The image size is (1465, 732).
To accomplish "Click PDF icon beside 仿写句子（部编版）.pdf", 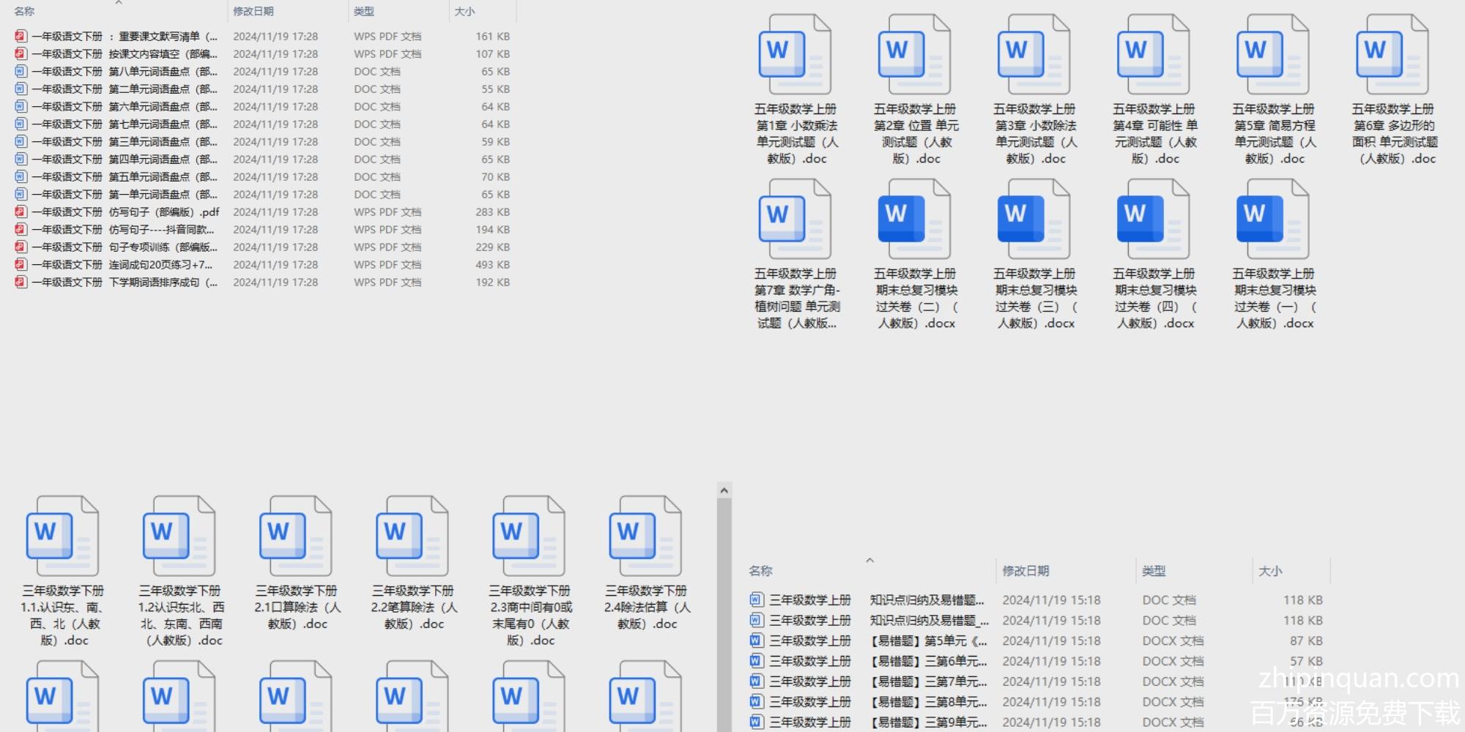I will point(21,212).
